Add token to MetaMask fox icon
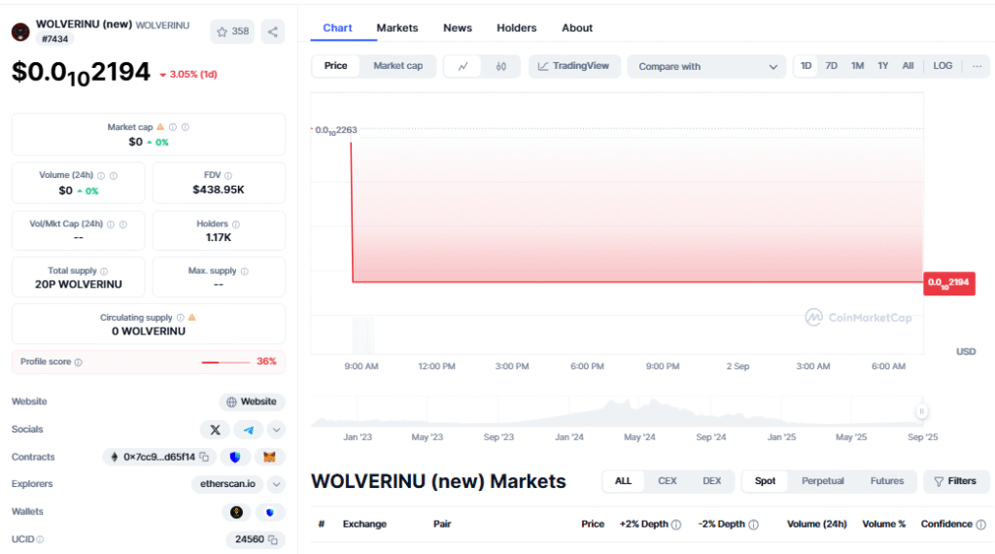Viewport: 995px width, 554px height. (x=270, y=457)
